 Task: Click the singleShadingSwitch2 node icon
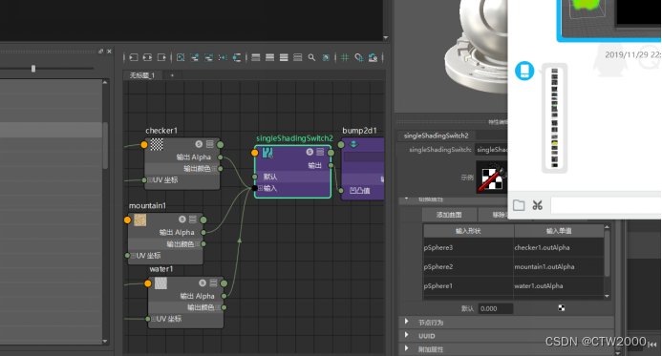(x=267, y=153)
